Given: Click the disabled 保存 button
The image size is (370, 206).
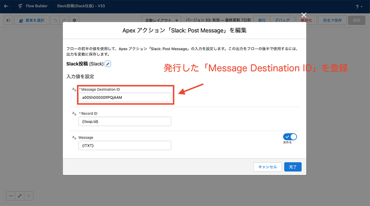Looking at the screenshot, I should tap(357, 20).
